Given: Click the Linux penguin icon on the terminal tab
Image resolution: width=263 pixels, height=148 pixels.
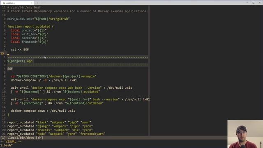Looking at the screenshot, I should [4, 3].
